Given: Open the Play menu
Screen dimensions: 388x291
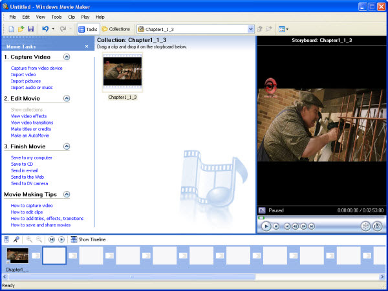Looking at the screenshot, I should [85, 17].
